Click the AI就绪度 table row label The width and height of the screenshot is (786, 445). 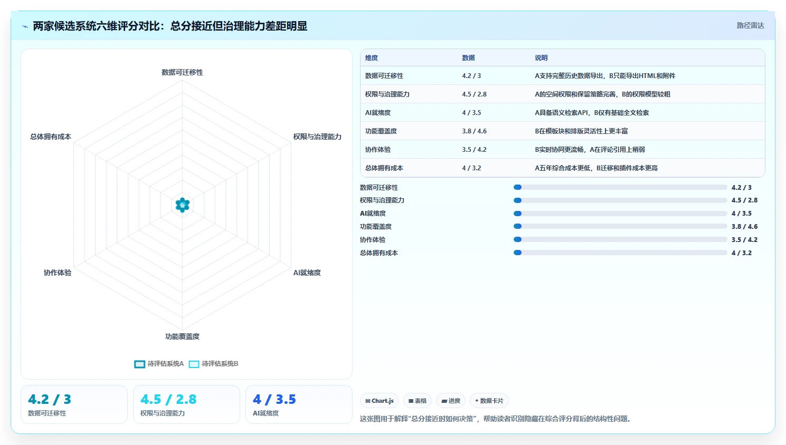click(378, 113)
